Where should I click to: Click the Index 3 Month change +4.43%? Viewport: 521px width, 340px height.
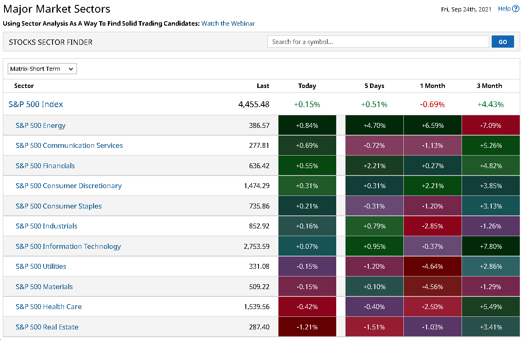pos(491,105)
